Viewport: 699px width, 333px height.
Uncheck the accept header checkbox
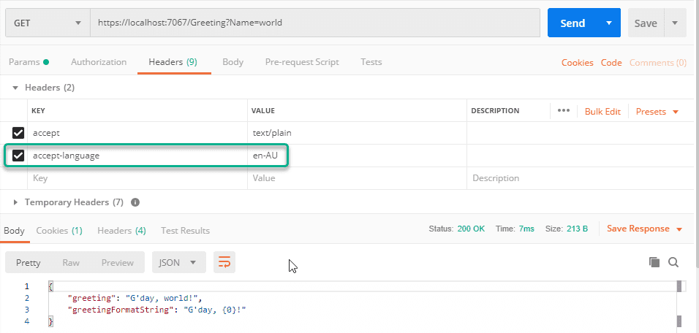[x=18, y=133]
